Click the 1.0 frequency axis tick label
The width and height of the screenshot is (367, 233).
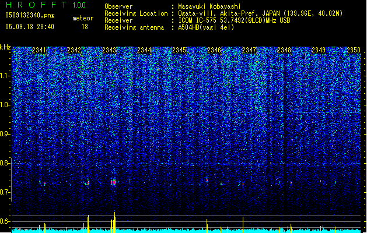click(5, 105)
